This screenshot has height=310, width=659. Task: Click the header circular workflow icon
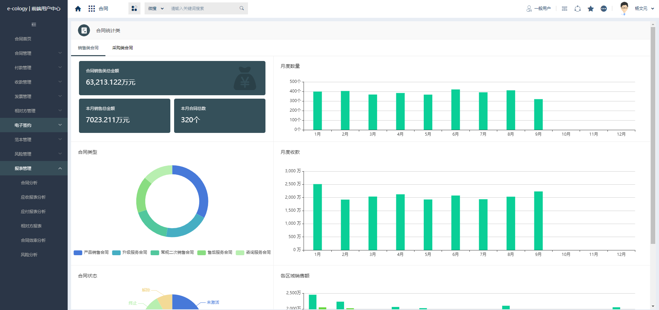tap(578, 9)
